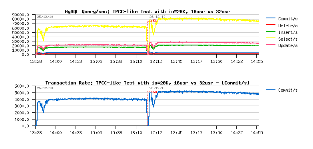Click the Update/s legend label
Image resolution: width=313 pixels, height=149 pixels.
pyautogui.click(x=288, y=45)
